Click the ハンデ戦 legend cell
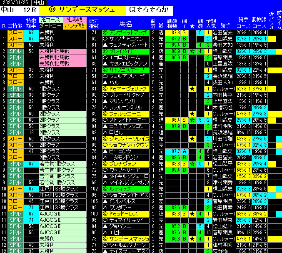282x253 pixels. [x=75, y=26]
